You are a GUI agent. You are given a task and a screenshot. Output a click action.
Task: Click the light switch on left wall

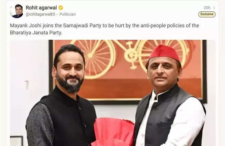point(27,85)
